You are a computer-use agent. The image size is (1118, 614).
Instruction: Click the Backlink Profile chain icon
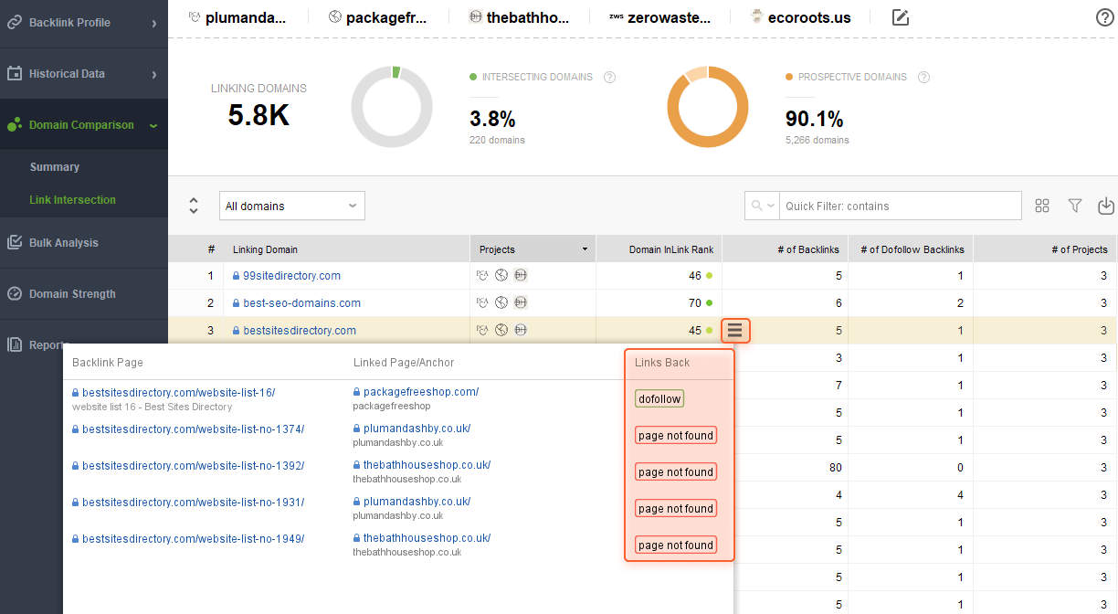(x=15, y=23)
